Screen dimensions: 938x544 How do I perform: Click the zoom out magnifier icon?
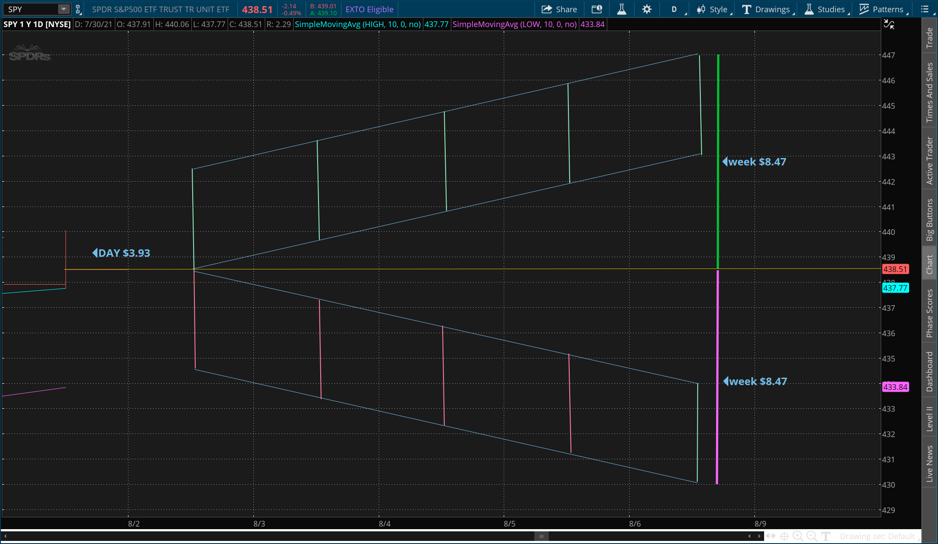[x=812, y=536]
